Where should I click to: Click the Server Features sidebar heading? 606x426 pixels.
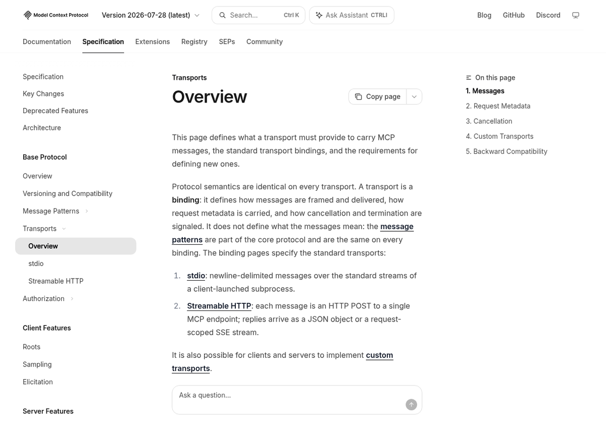click(48, 411)
